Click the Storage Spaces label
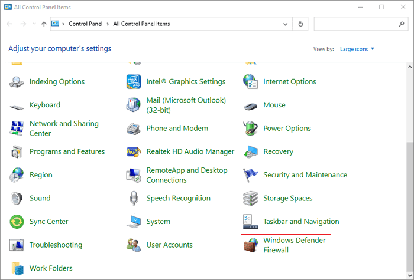This screenshot has height=280, width=414. pyautogui.click(x=288, y=198)
